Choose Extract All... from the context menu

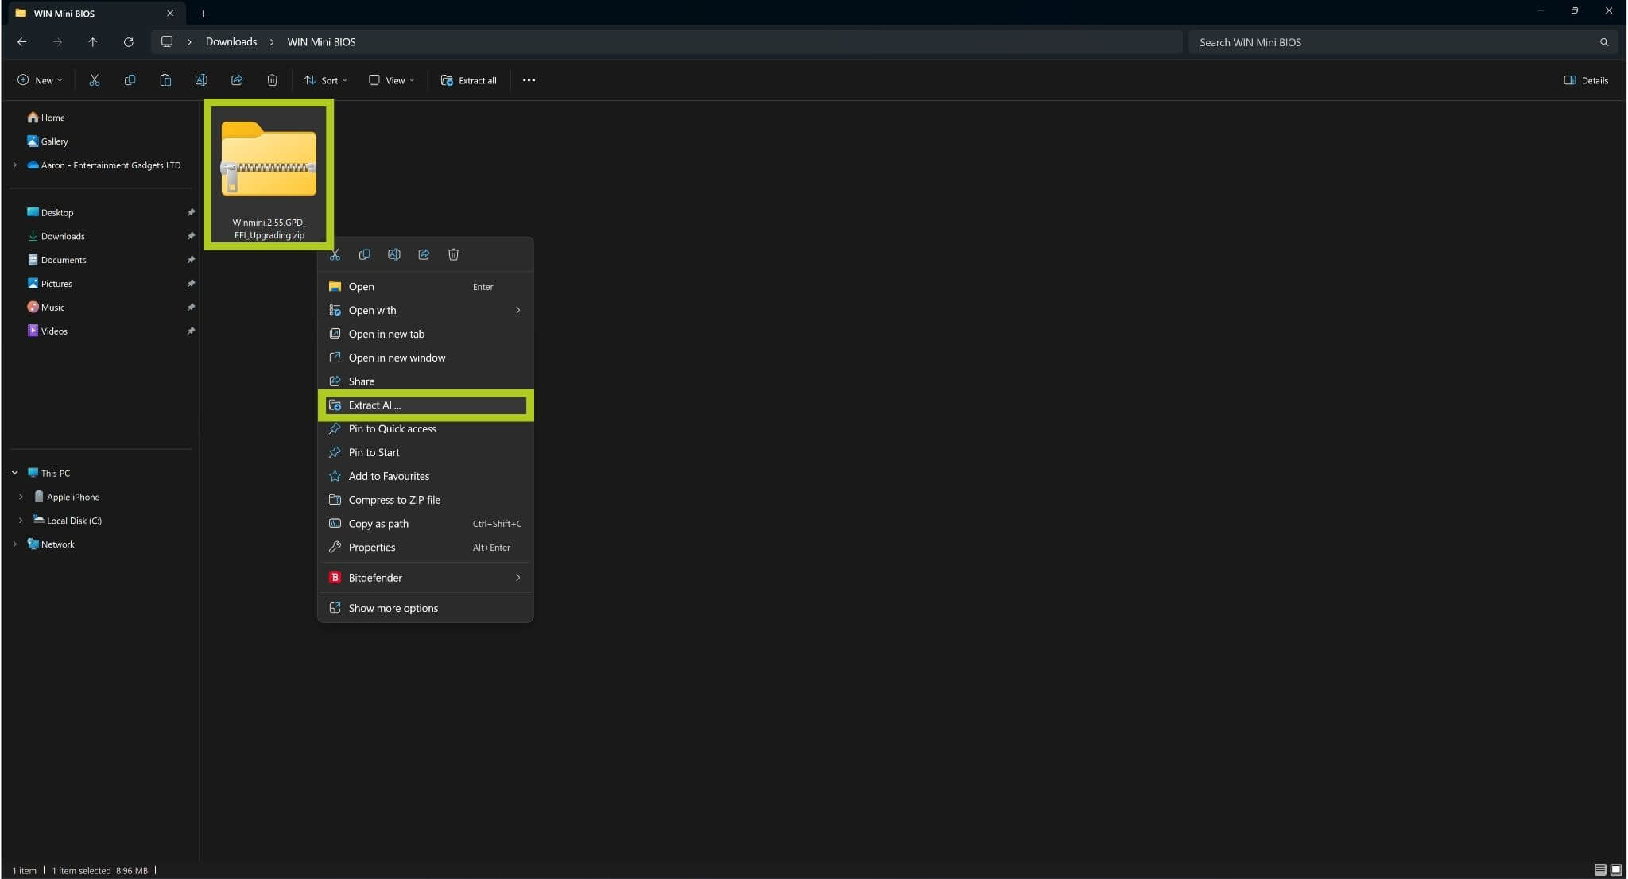[x=374, y=405]
